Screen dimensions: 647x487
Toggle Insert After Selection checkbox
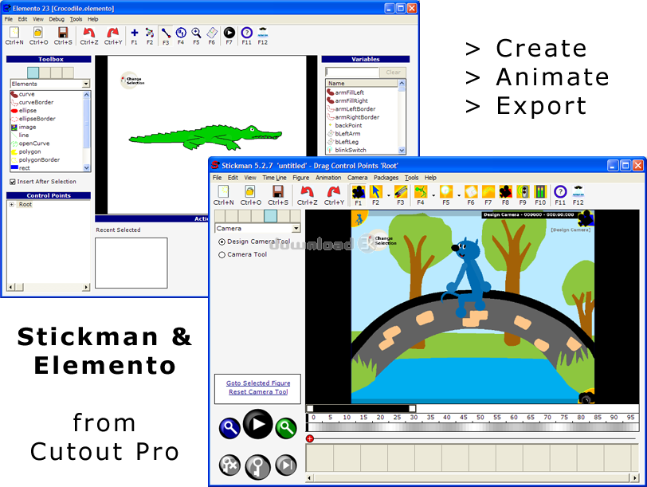tap(13, 182)
